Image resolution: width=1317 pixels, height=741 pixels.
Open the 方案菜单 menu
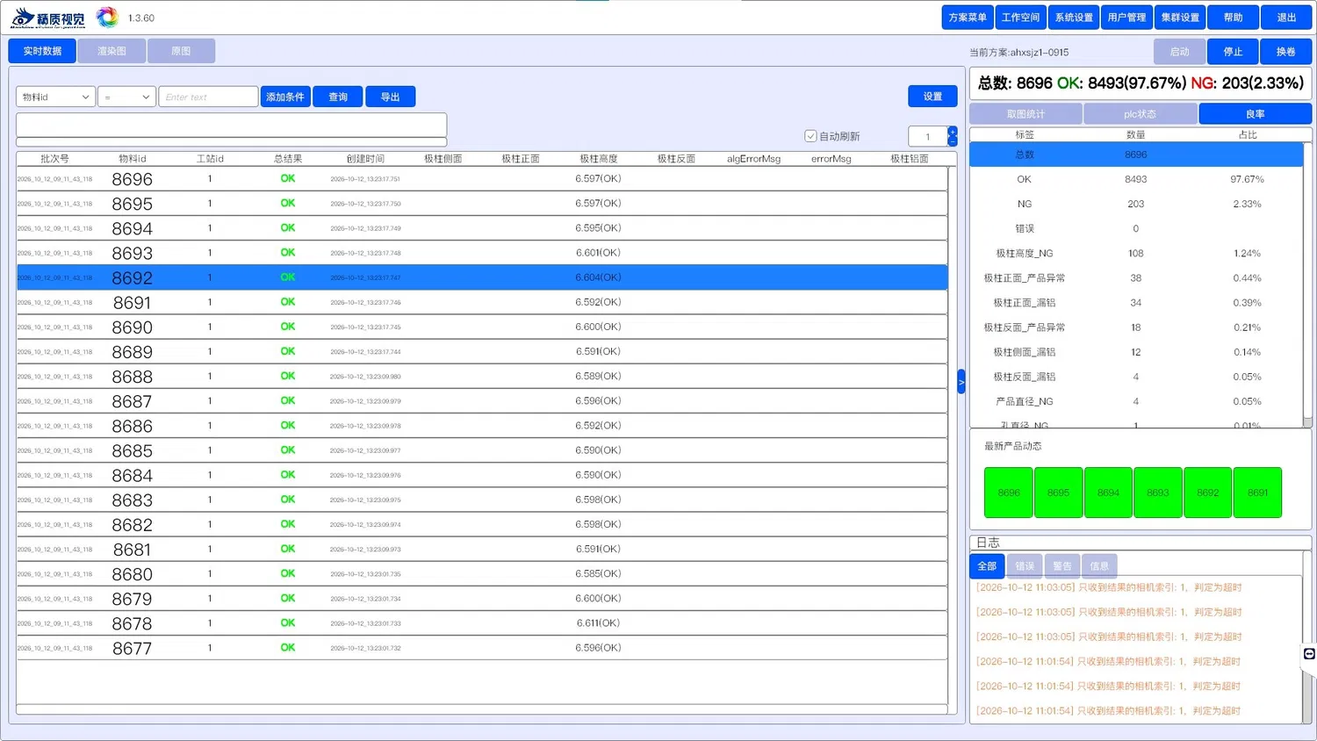(x=968, y=18)
